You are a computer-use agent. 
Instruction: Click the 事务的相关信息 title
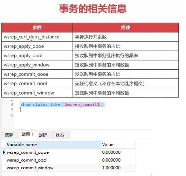[92, 9]
